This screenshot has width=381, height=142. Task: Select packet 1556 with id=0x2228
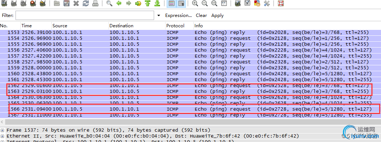click(x=190, y=50)
